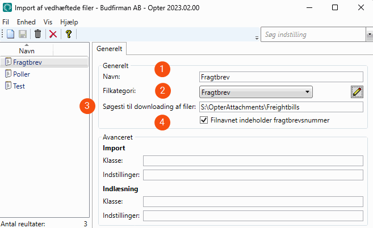
Task: Click the Søgesti til downloading path field
Action: (x=280, y=107)
